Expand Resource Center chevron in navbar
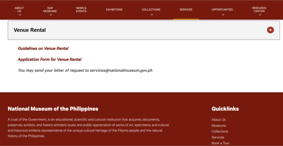The image size is (283, 146). (260, 15)
